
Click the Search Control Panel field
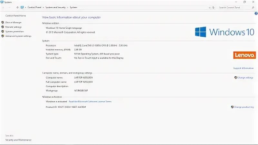point(234,7)
